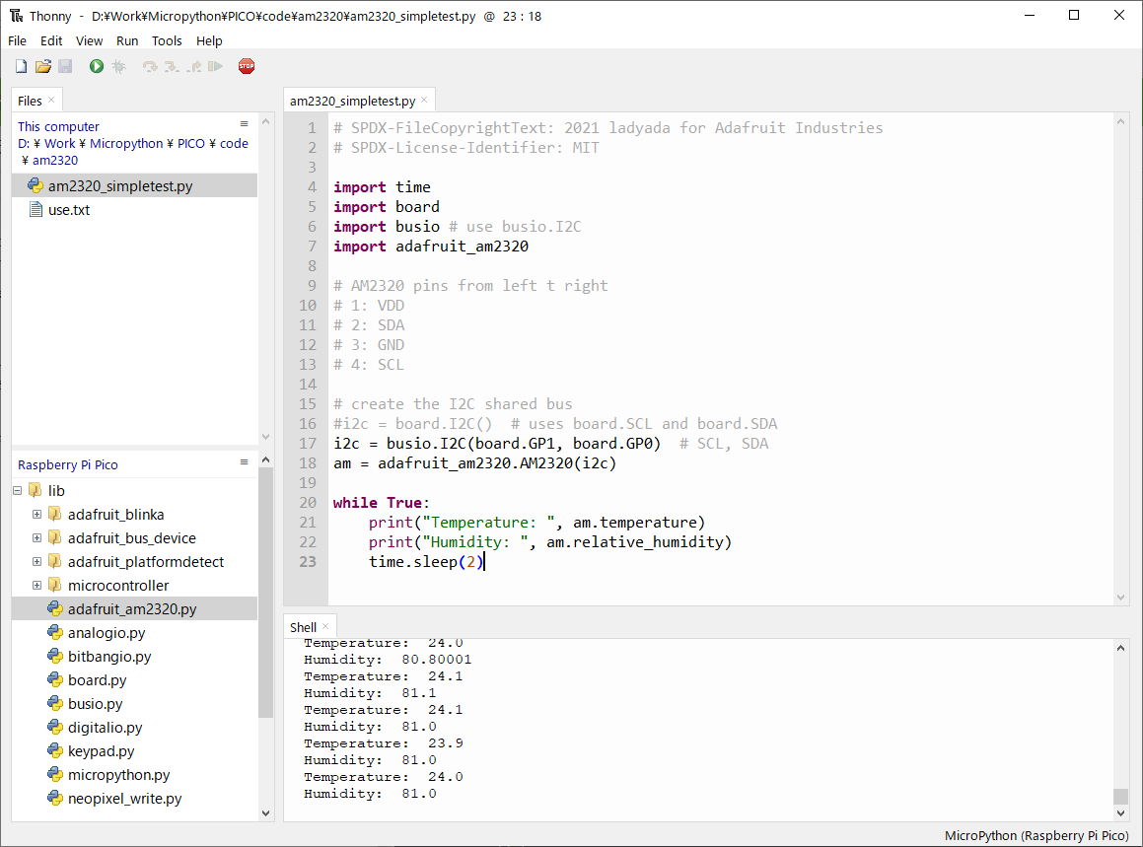This screenshot has width=1143, height=847.
Task: Start debugging the current script
Action: tap(118, 65)
